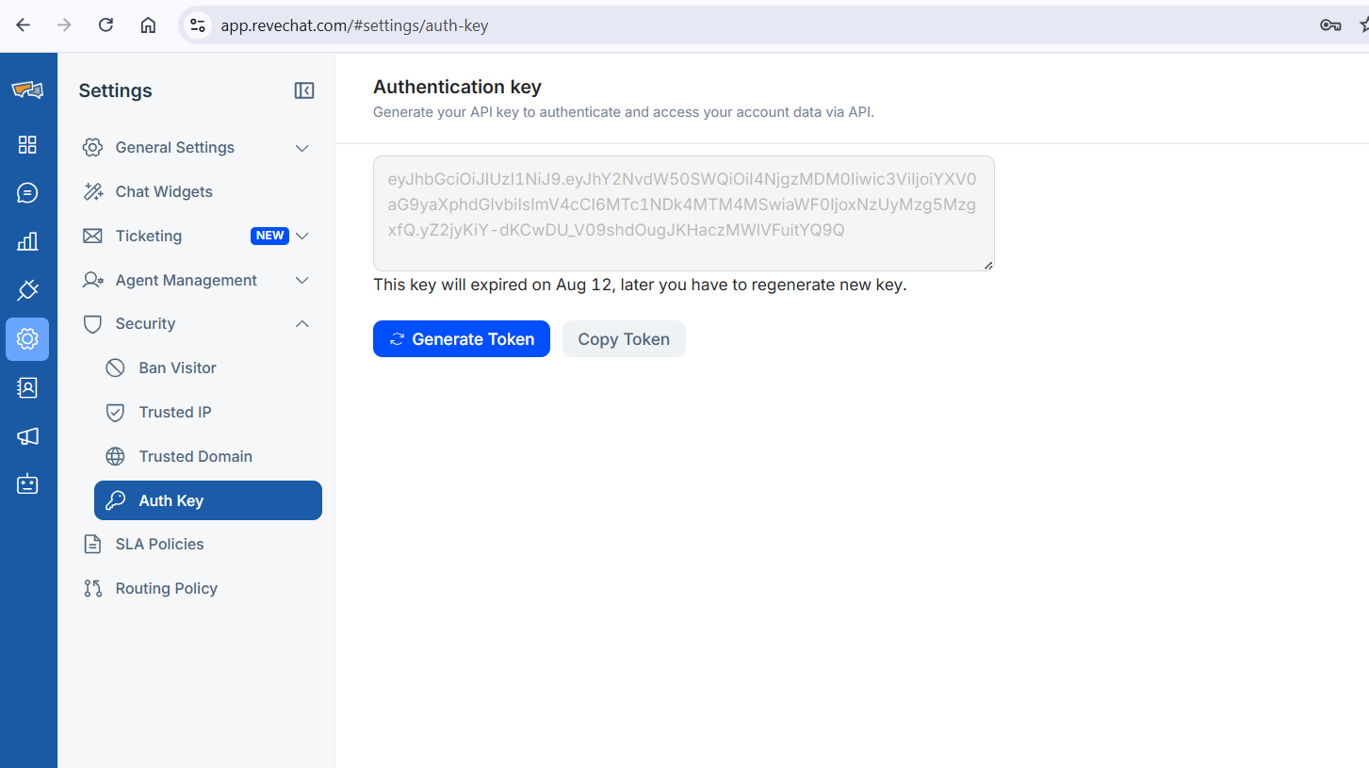Open the integrations plug icon
This screenshot has height=768, width=1369.
pos(27,290)
